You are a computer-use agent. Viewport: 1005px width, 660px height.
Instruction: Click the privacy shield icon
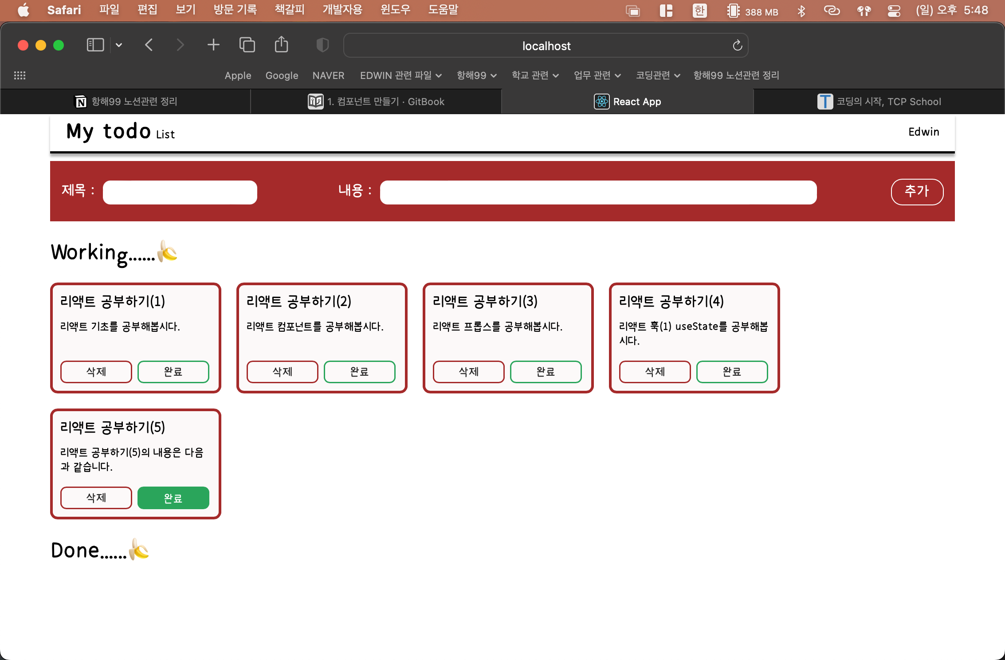(x=322, y=45)
